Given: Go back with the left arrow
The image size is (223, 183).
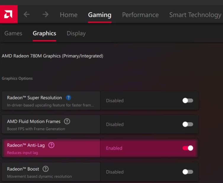Looking at the screenshot, I should coord(27,14).
